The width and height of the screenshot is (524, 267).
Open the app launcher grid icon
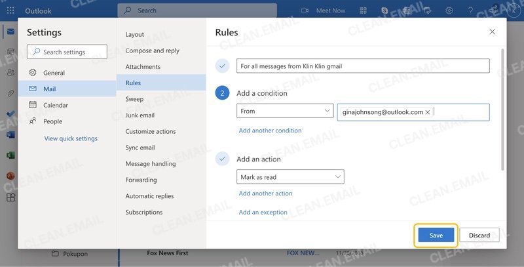click(10, 10)
